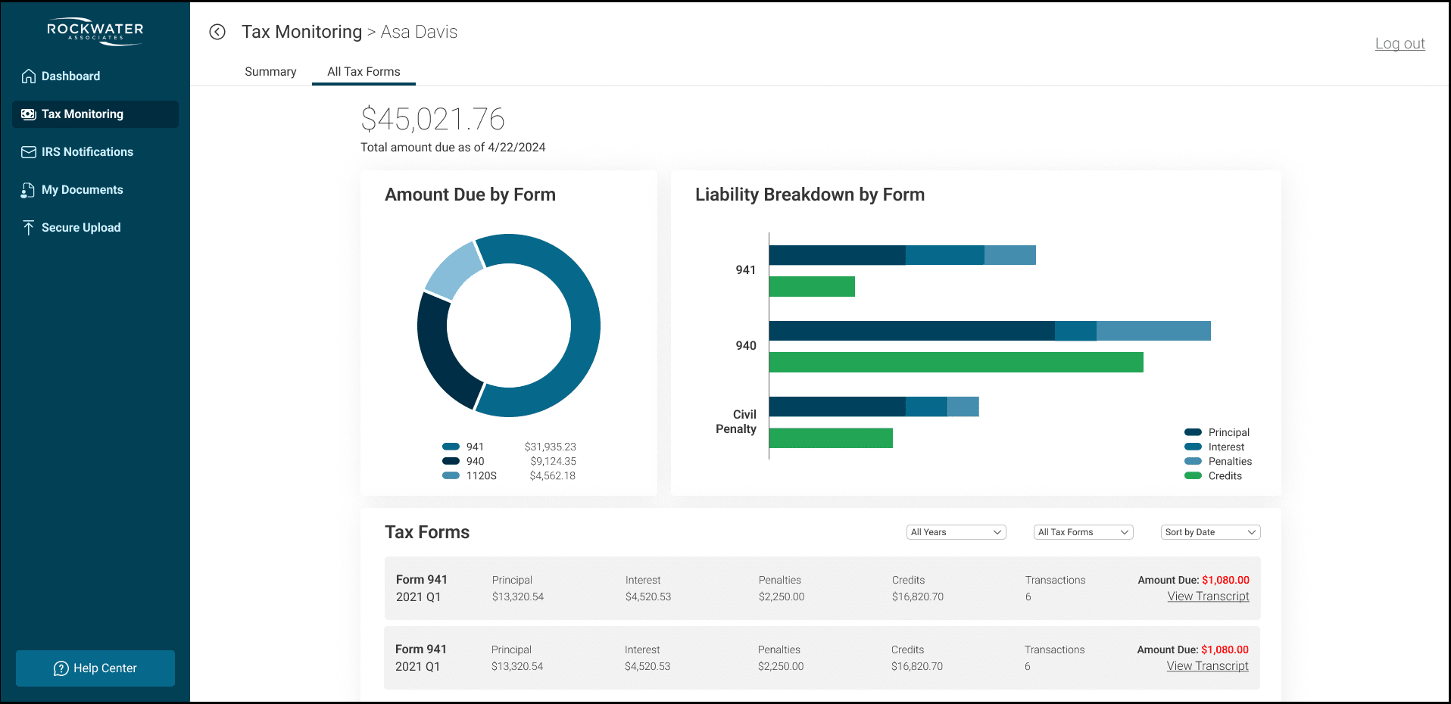Open the All Years dropdown
Screen dimensions: 1451x704
click(x=956, y=532)
